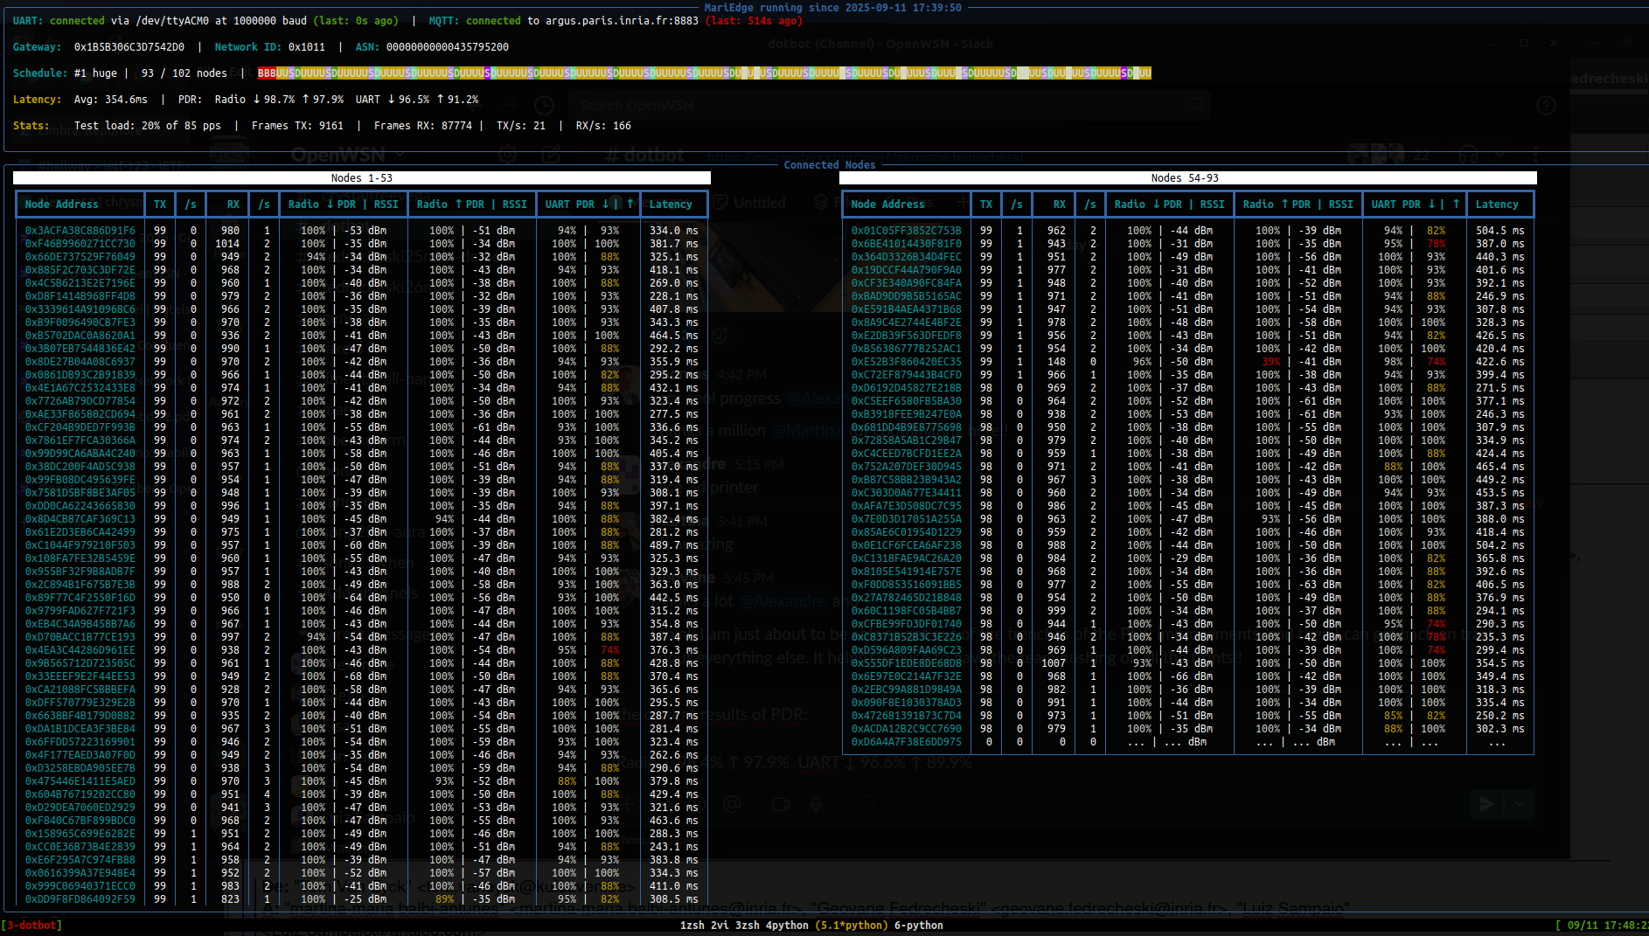Open the huddle options chevron
Screen dimensions: 1649x936
(1500, 154)
